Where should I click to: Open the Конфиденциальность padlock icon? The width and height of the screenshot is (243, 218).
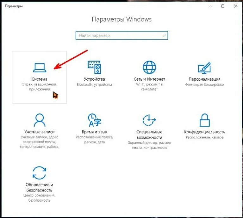tap(205, 120)
